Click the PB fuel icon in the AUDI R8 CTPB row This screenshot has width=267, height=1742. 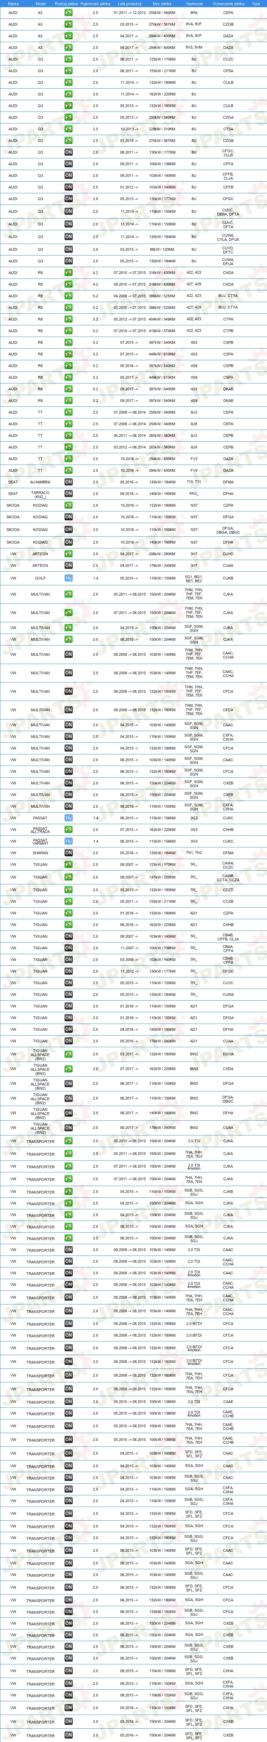coord(69,331)
